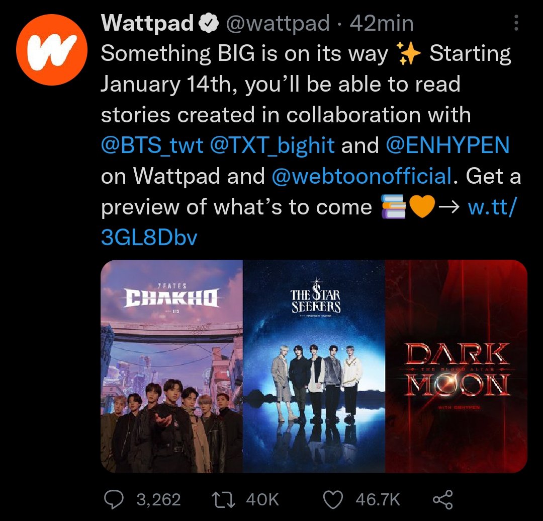Image resolution: width=543 pixels, height=521 pixels.
Task: View The Star Seekers poster image
Action: point(314,366)
